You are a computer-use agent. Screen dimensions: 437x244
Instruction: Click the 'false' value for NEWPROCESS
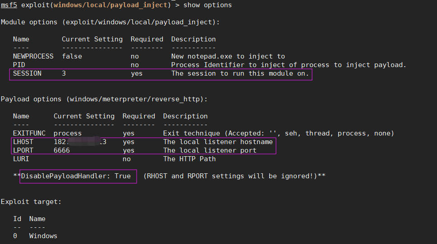[x=72, y=56]
